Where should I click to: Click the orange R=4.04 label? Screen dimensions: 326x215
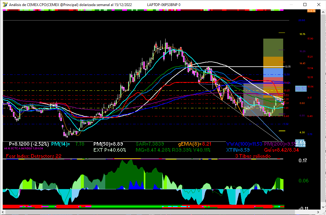(x=311, y=11)
